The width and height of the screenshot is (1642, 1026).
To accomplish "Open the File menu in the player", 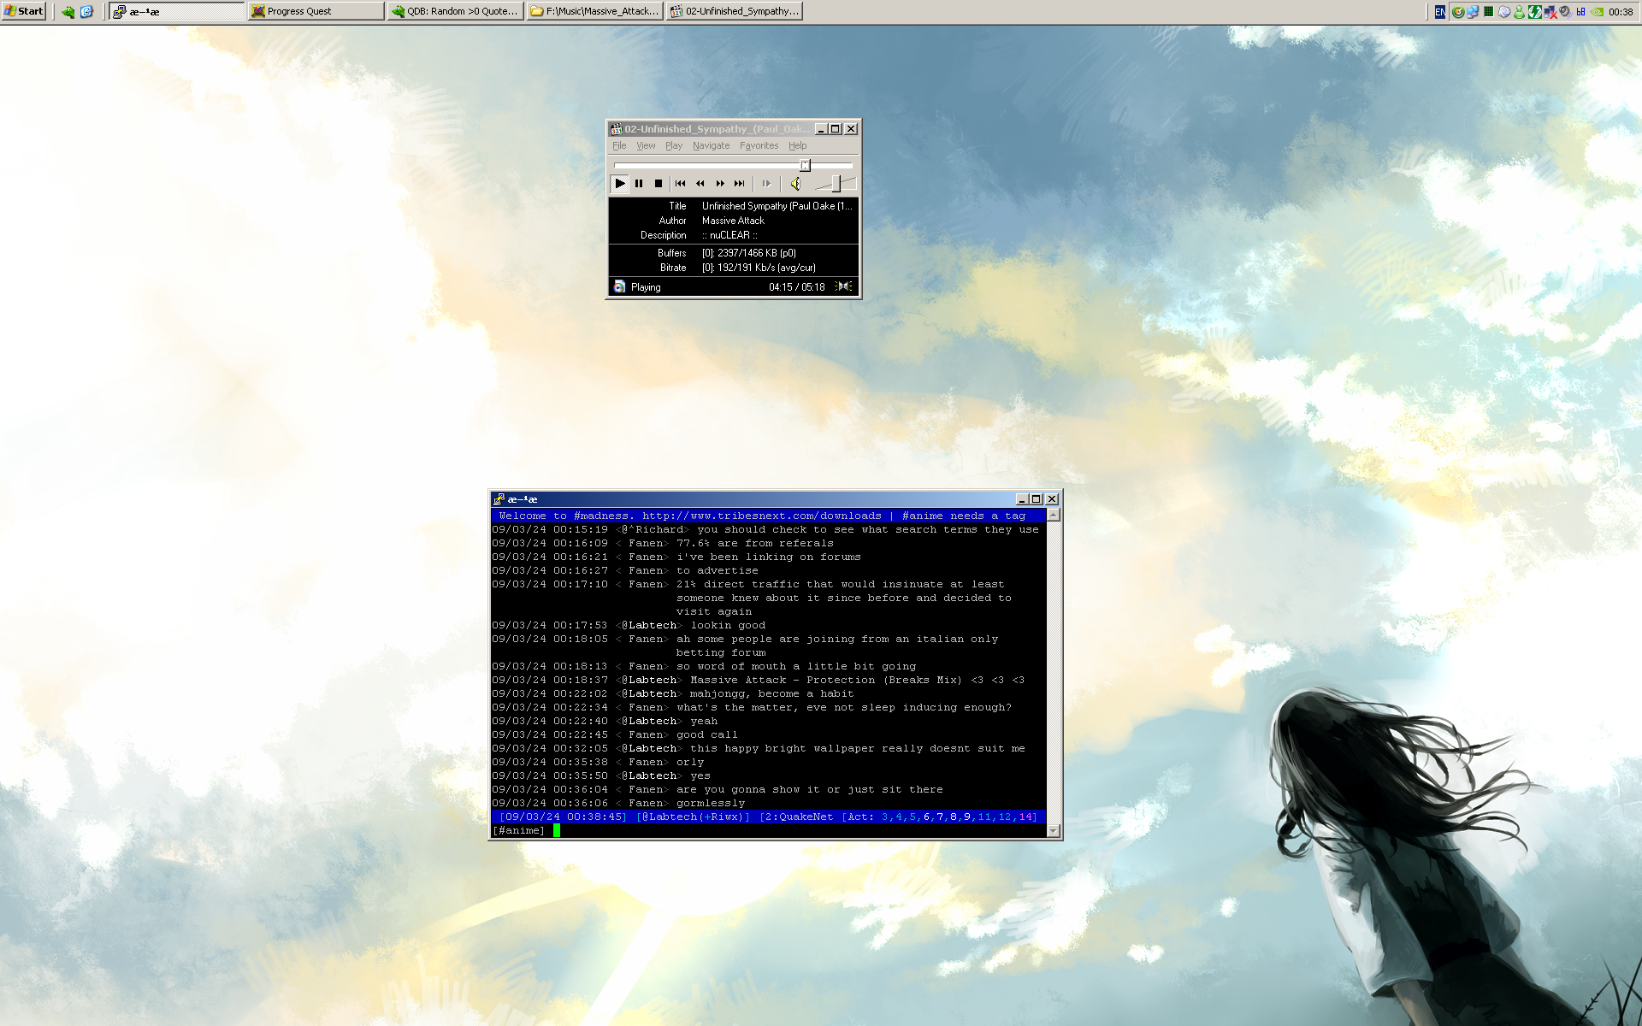I will coord(619,146).
